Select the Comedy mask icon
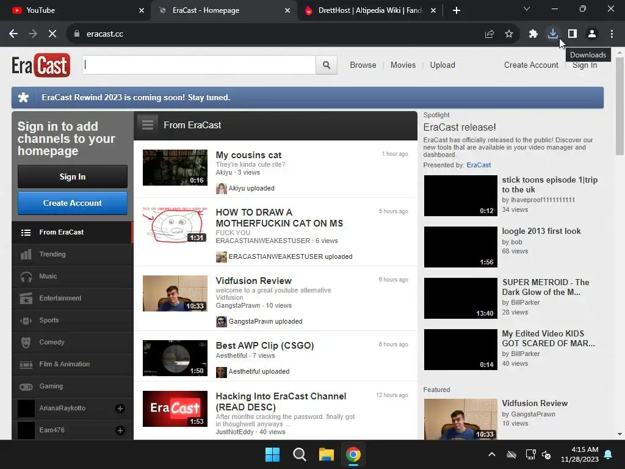Viewport: 625px width, 469px height. coord(26,342)
